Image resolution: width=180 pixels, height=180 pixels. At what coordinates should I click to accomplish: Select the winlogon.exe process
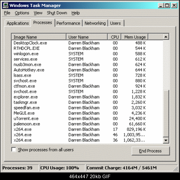(x=87, y=54)
